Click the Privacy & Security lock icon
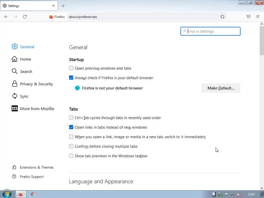264x198 pixels. (x=15, y=84)
